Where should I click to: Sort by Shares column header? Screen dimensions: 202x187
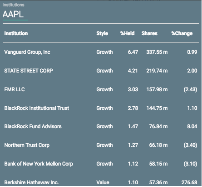coord(149,33)
